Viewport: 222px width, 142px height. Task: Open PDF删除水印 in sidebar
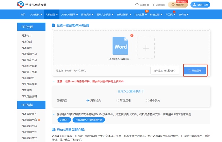click(29, 126)
